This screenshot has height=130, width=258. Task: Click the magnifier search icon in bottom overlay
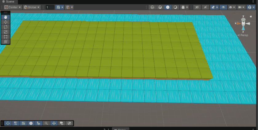tap(46, 123)
